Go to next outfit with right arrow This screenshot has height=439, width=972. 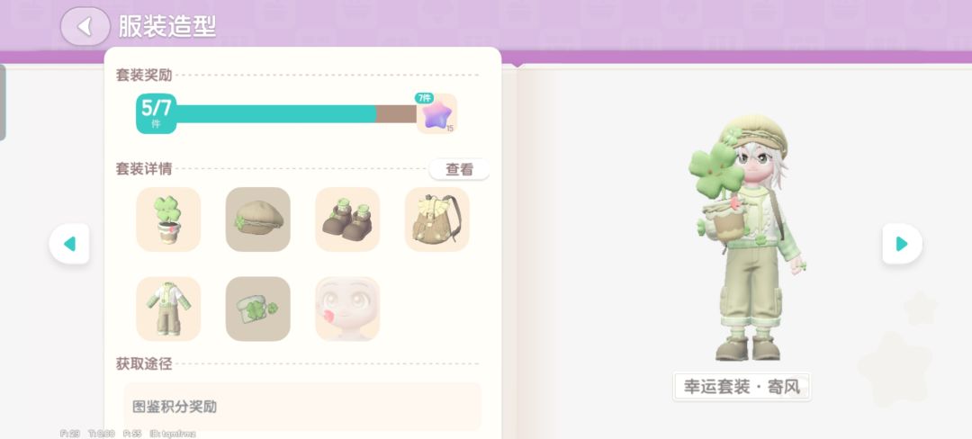point(902,244)
